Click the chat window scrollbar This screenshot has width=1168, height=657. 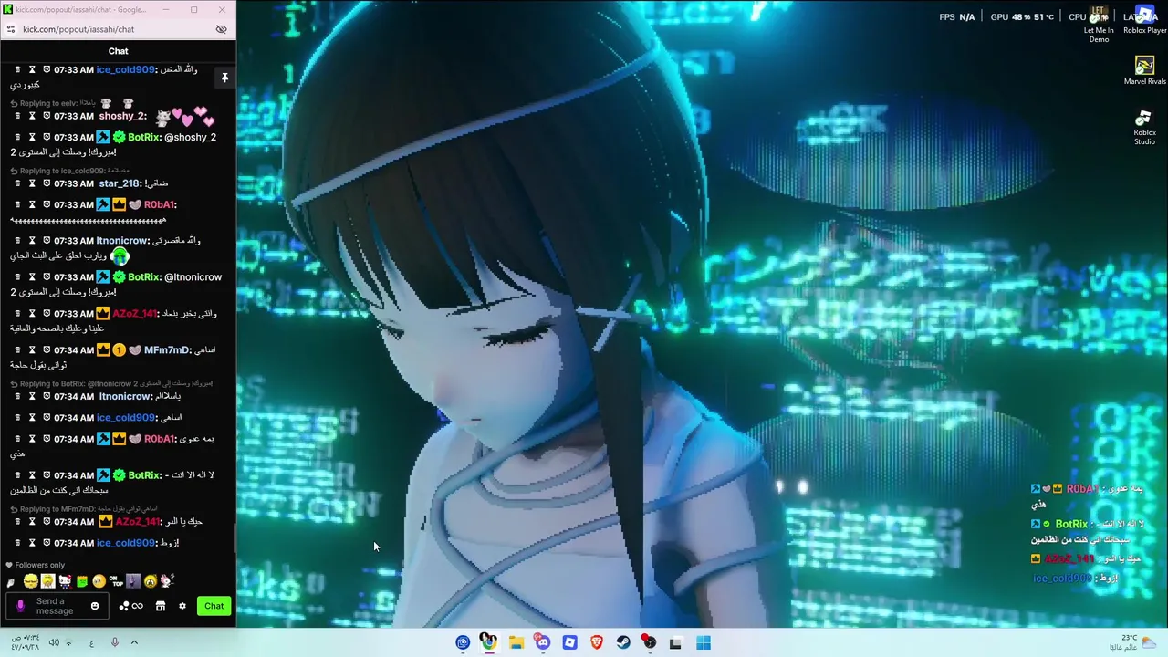(x=235, y=538)
